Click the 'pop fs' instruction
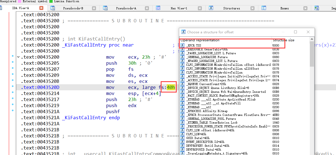Image resolution: width=336 pixels, height=155 pixels. [x=120, y=69]
